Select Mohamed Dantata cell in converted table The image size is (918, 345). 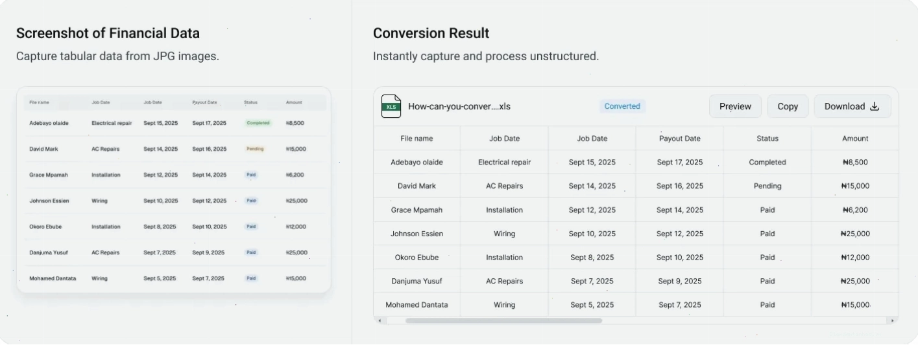point(417,305)
